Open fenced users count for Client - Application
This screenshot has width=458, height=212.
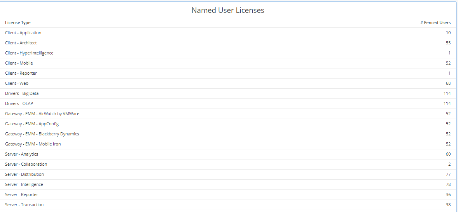click(448, 33)
